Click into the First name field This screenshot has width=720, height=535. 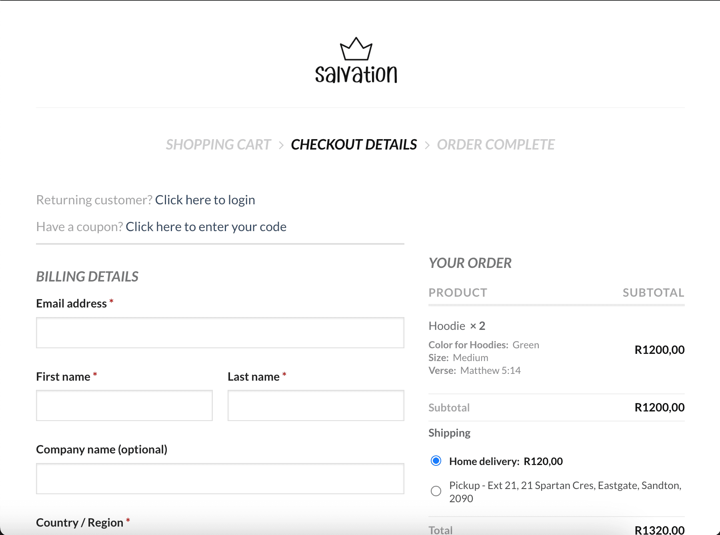point(124,405)
